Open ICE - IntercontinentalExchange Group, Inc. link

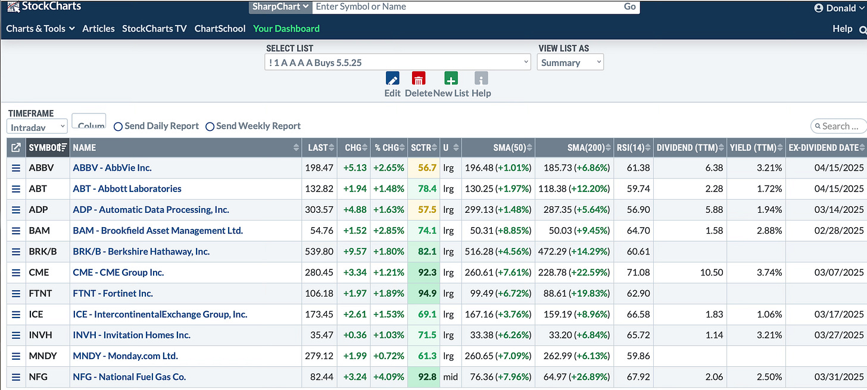tap(160, 314)
